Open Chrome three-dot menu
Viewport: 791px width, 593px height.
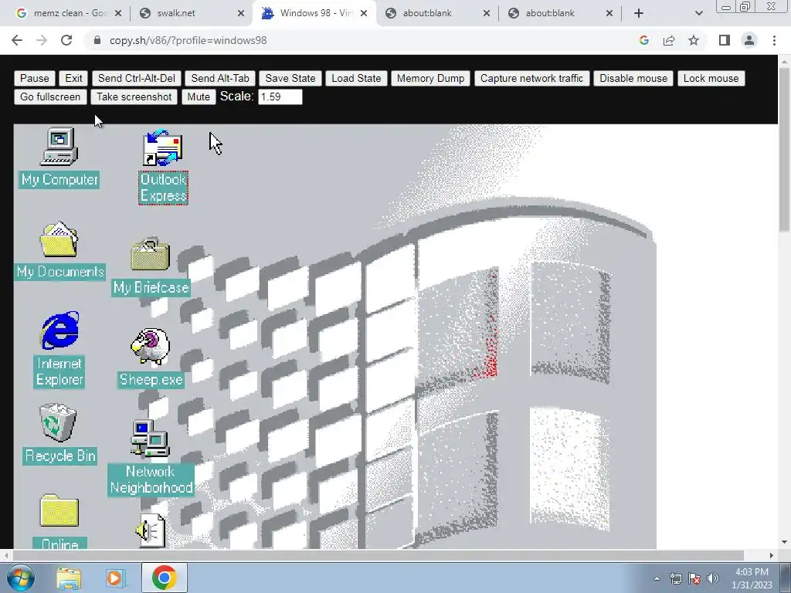(x=774, y=40)
